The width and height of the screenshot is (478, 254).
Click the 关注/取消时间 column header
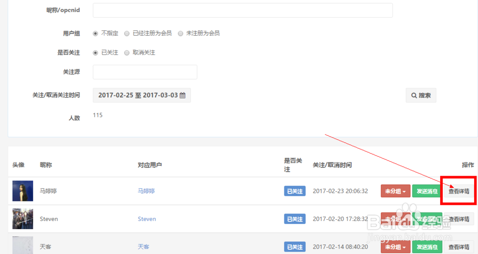332,165
